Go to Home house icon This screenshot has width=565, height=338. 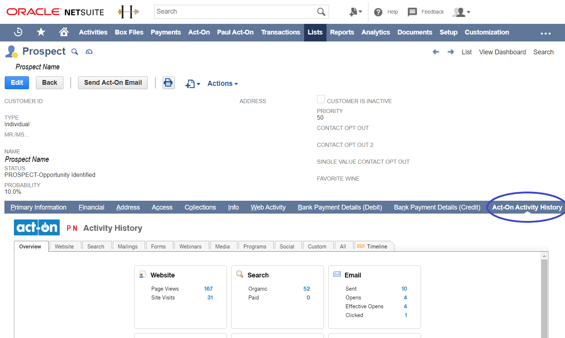64,32
